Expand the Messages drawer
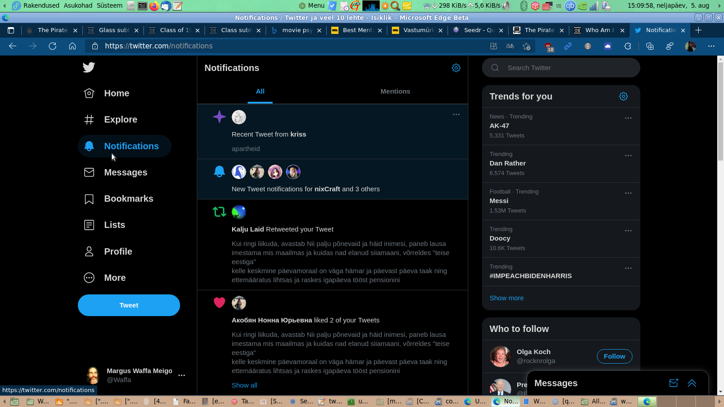 [692, 383]
